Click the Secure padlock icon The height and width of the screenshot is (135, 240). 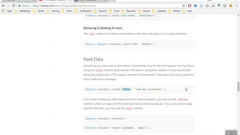pos(19,6)
